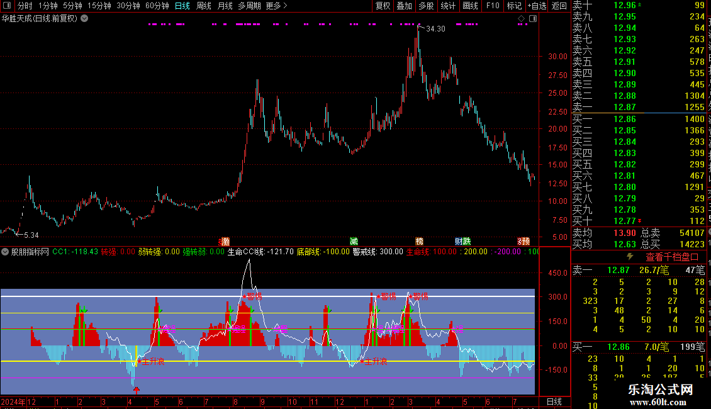Open the 统计 statistics tool
711x409 pixels.
pyautogui.click(x=447, y=6)
